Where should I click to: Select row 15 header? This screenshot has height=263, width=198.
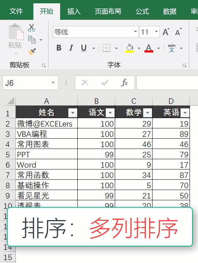(x=8, y=257)
